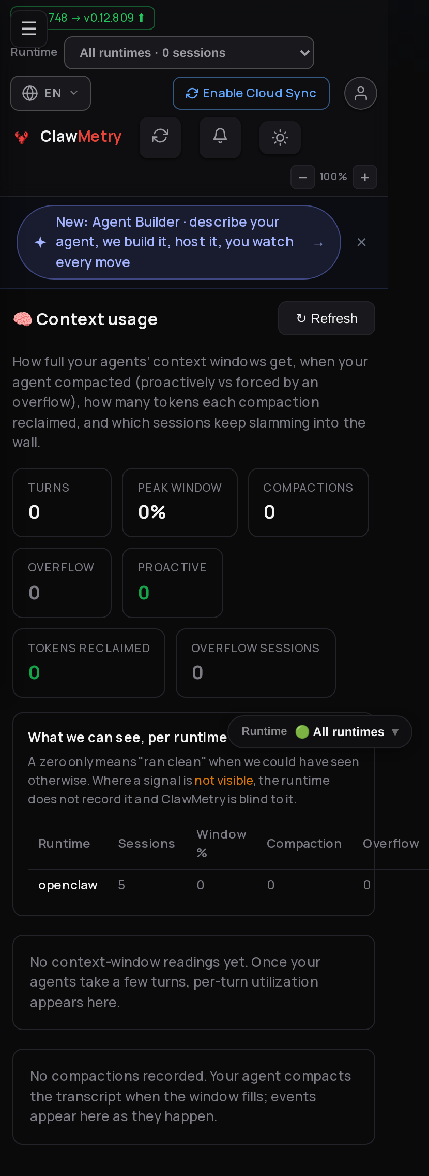Click Enable Cloud Sync button
This screenshot has width=429, height=1176.
pos(251,93)
